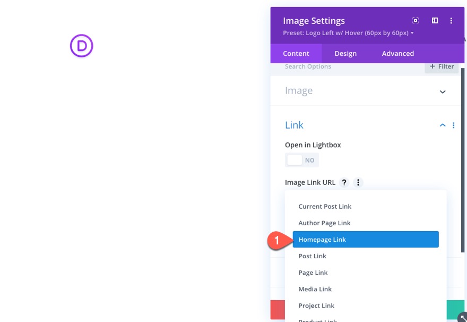Expand the settings modal to fullscreen
Image resolution: width=467 pixels, height=322 pixels.
(x=416, y=20)
